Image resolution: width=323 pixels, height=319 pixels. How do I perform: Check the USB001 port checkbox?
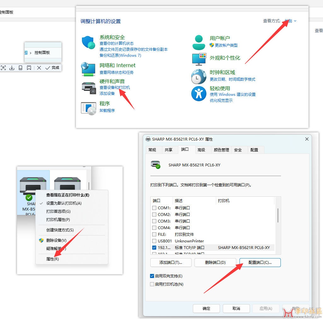click(x=154, y=241)
